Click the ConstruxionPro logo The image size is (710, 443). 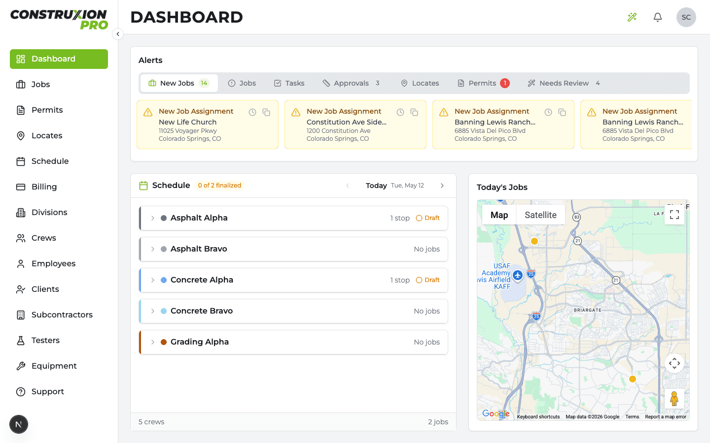[59, 20]
